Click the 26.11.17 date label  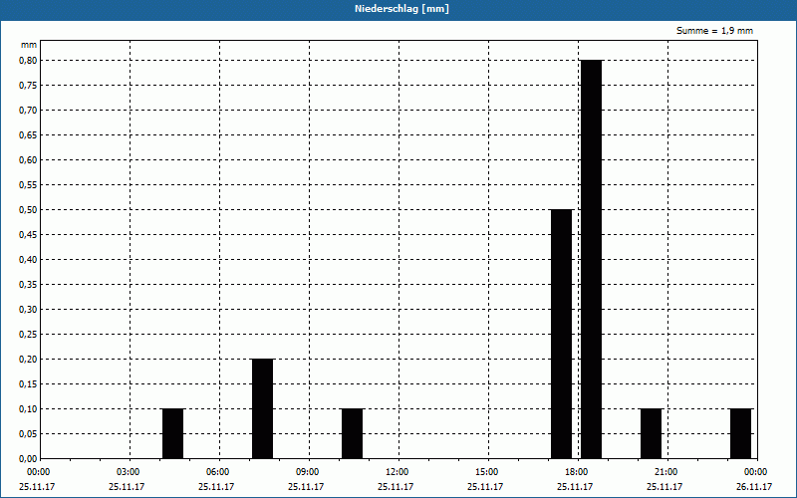(x=754, y=487)
